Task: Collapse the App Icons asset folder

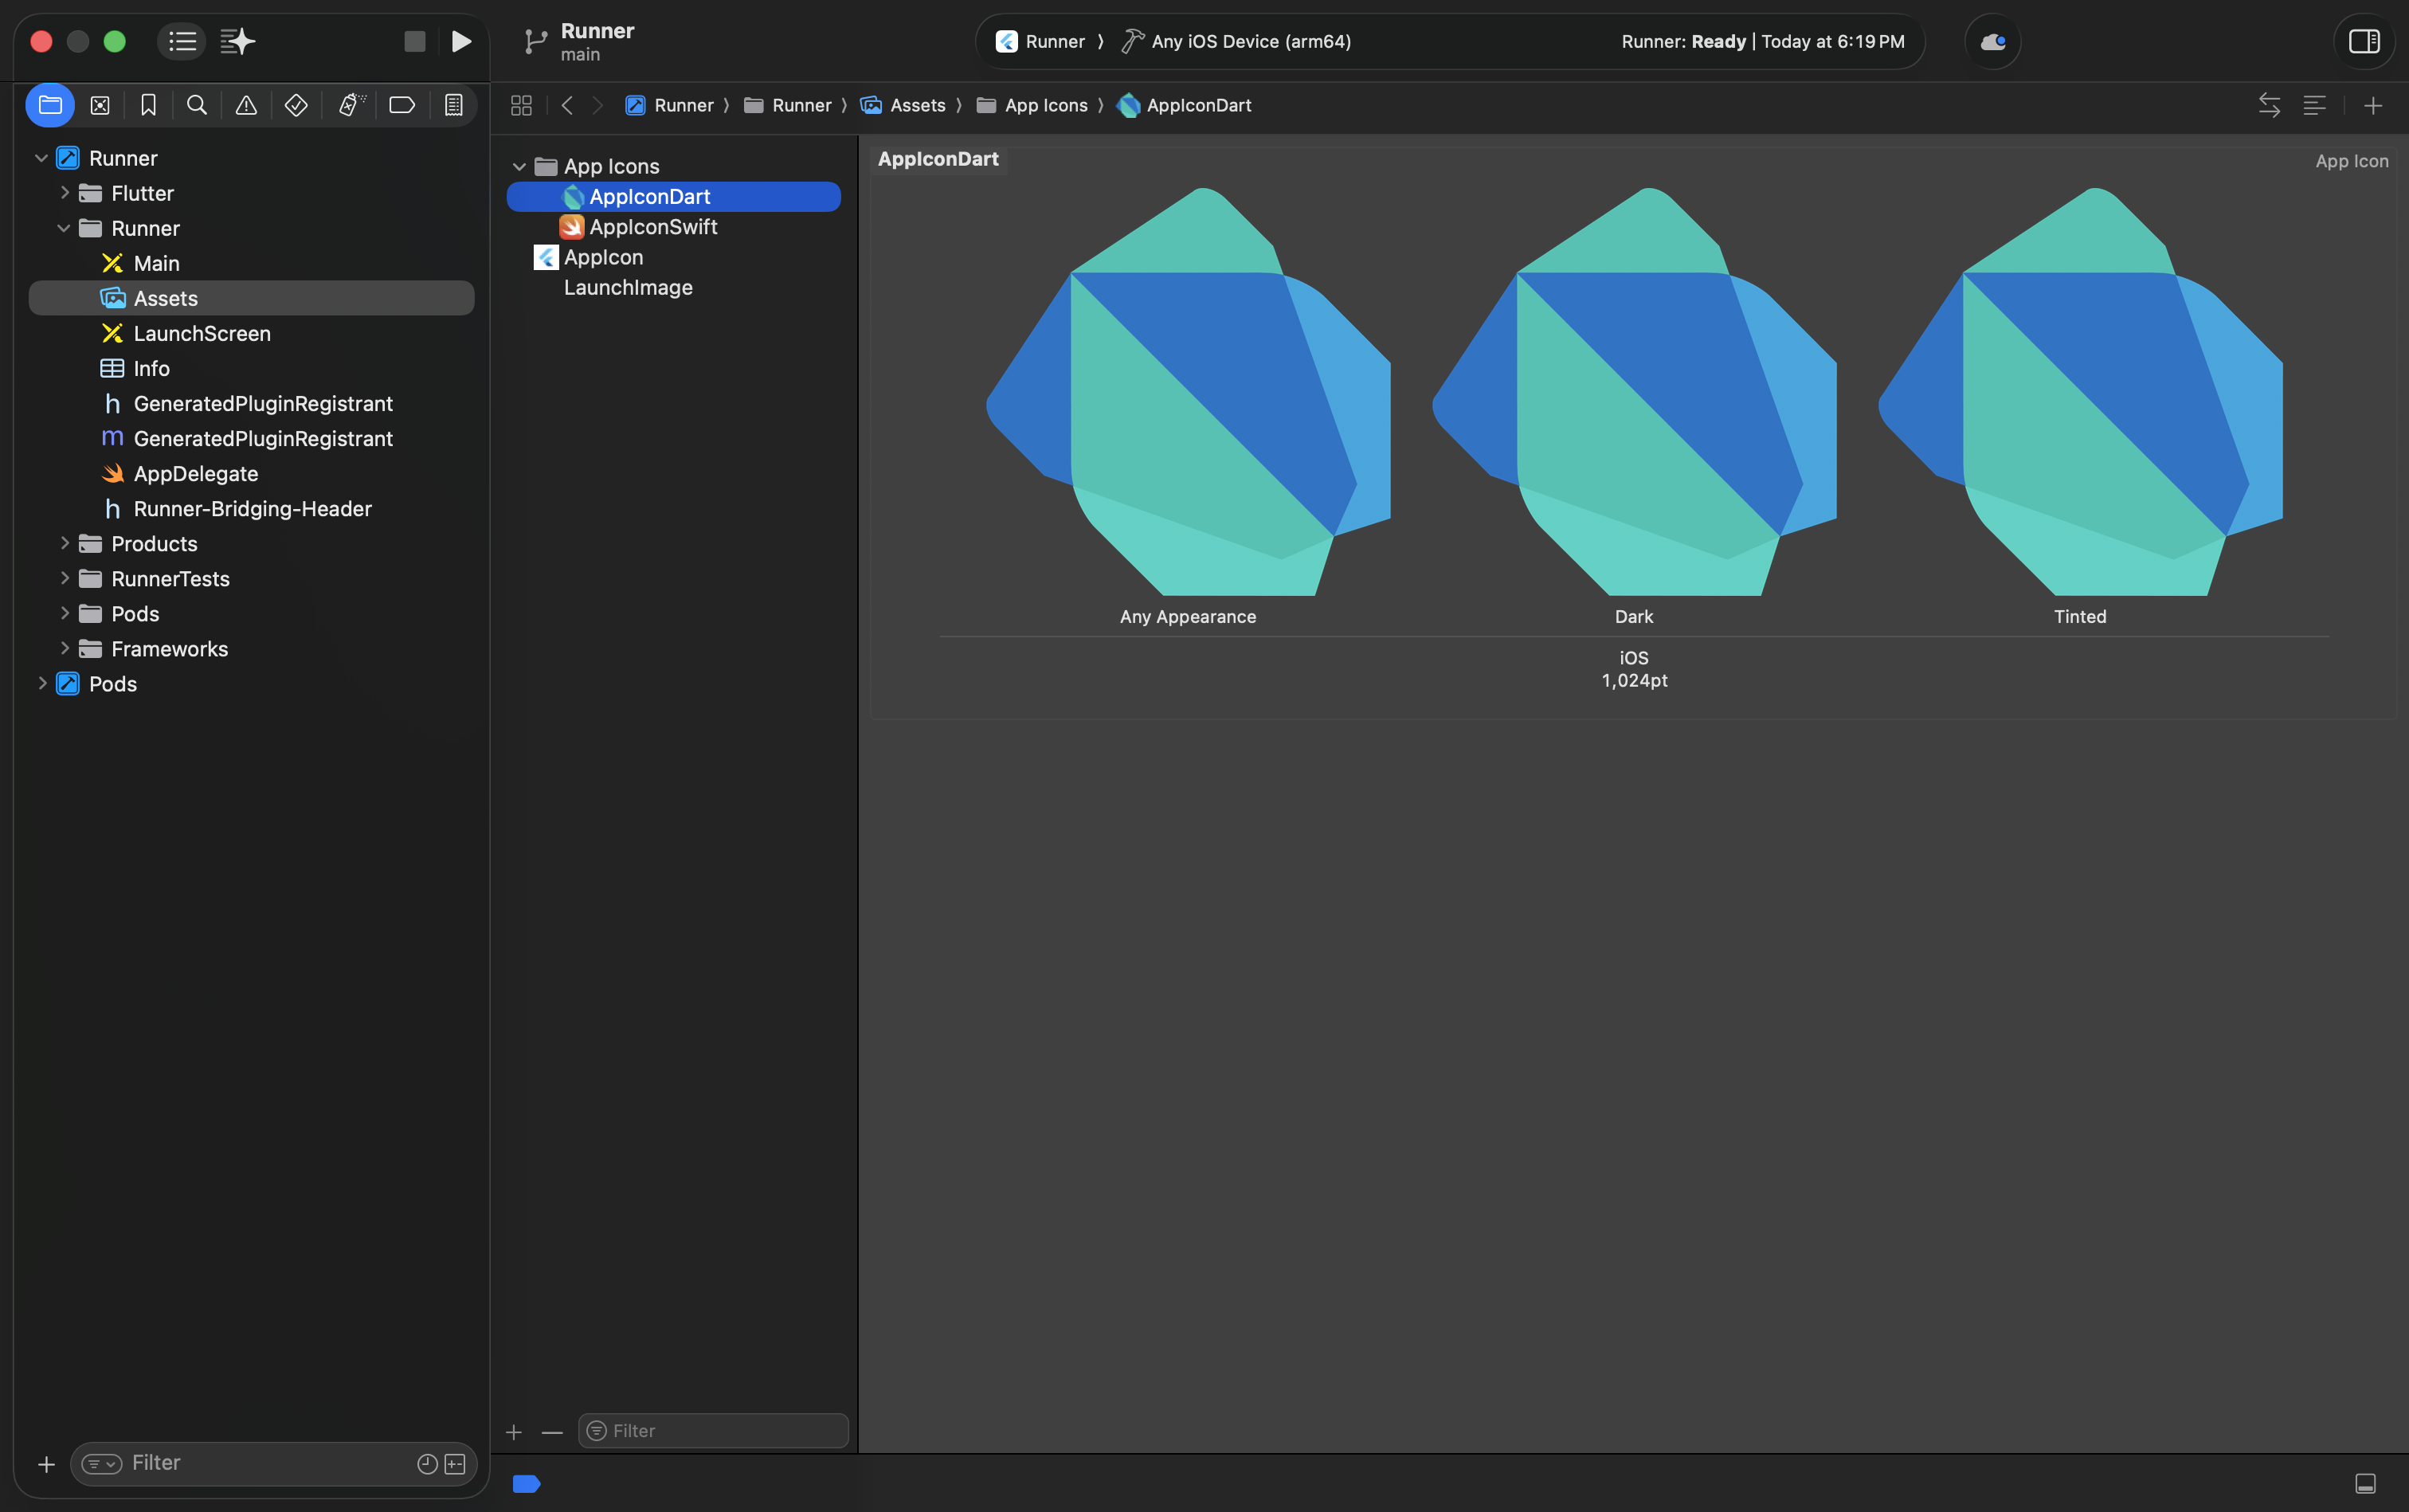Action: [x=519, y=166]
